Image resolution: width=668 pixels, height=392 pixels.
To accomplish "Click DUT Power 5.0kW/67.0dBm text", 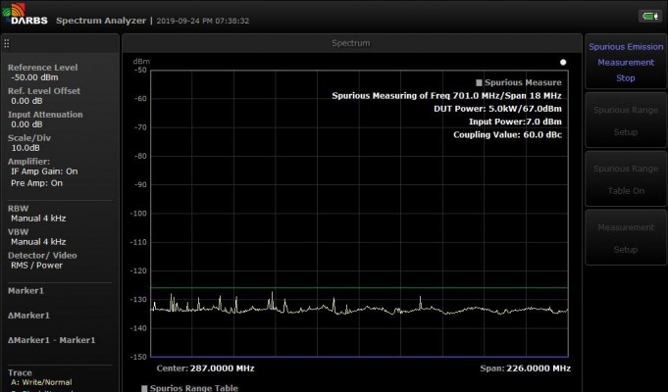I will 497,109.
